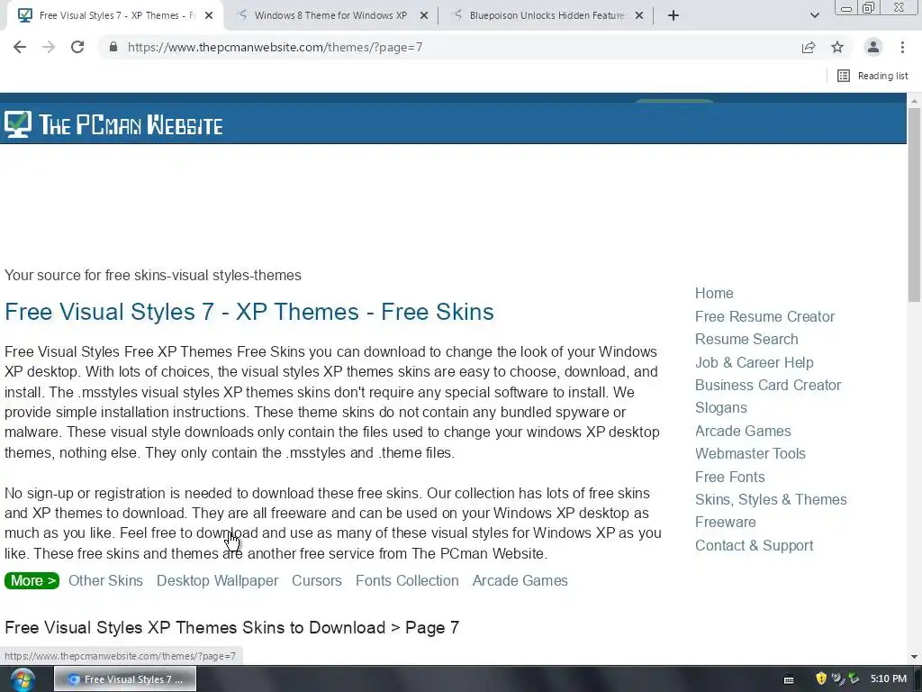Viewport: 922px width, 692px height.
Task: Open the Cursors link
Action: coord(316,581)
